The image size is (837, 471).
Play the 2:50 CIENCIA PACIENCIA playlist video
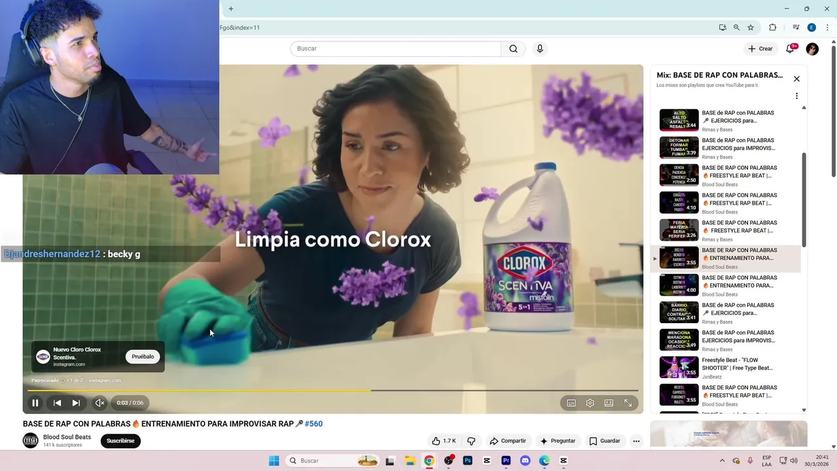679,175
